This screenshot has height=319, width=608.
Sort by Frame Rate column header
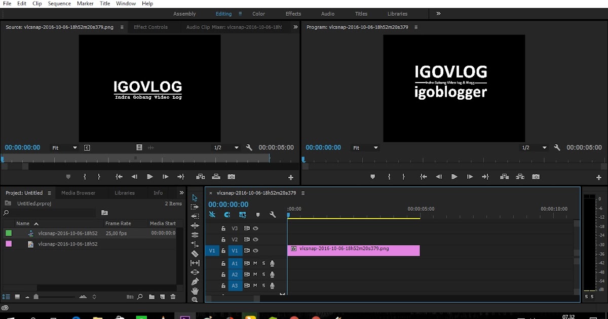click(118, 223)
